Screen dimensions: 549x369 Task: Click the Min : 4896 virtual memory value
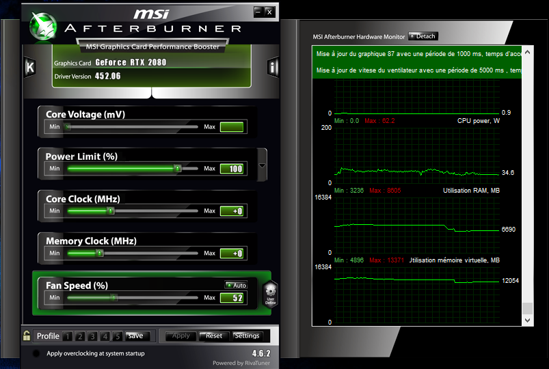pyautogui.click(x=349, y=260)
